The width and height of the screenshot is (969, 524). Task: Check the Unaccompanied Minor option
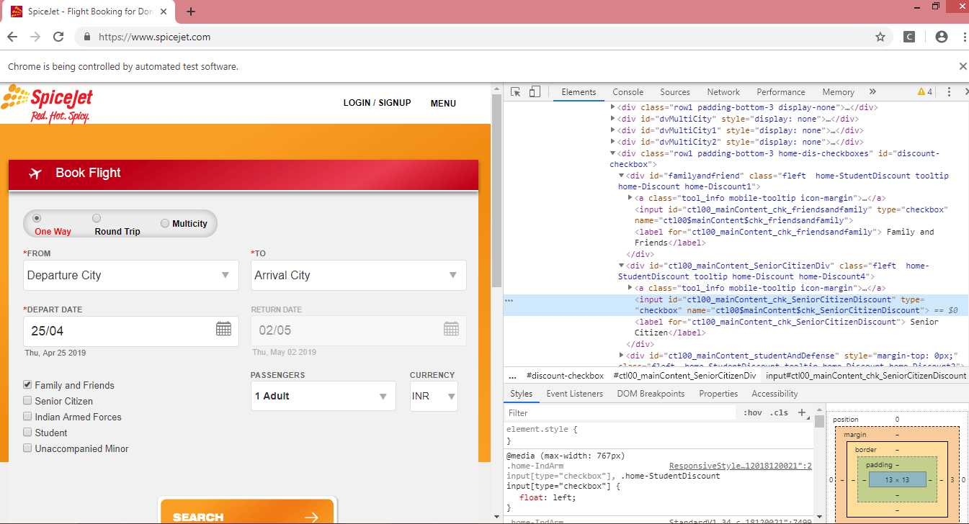click(27, 448)
